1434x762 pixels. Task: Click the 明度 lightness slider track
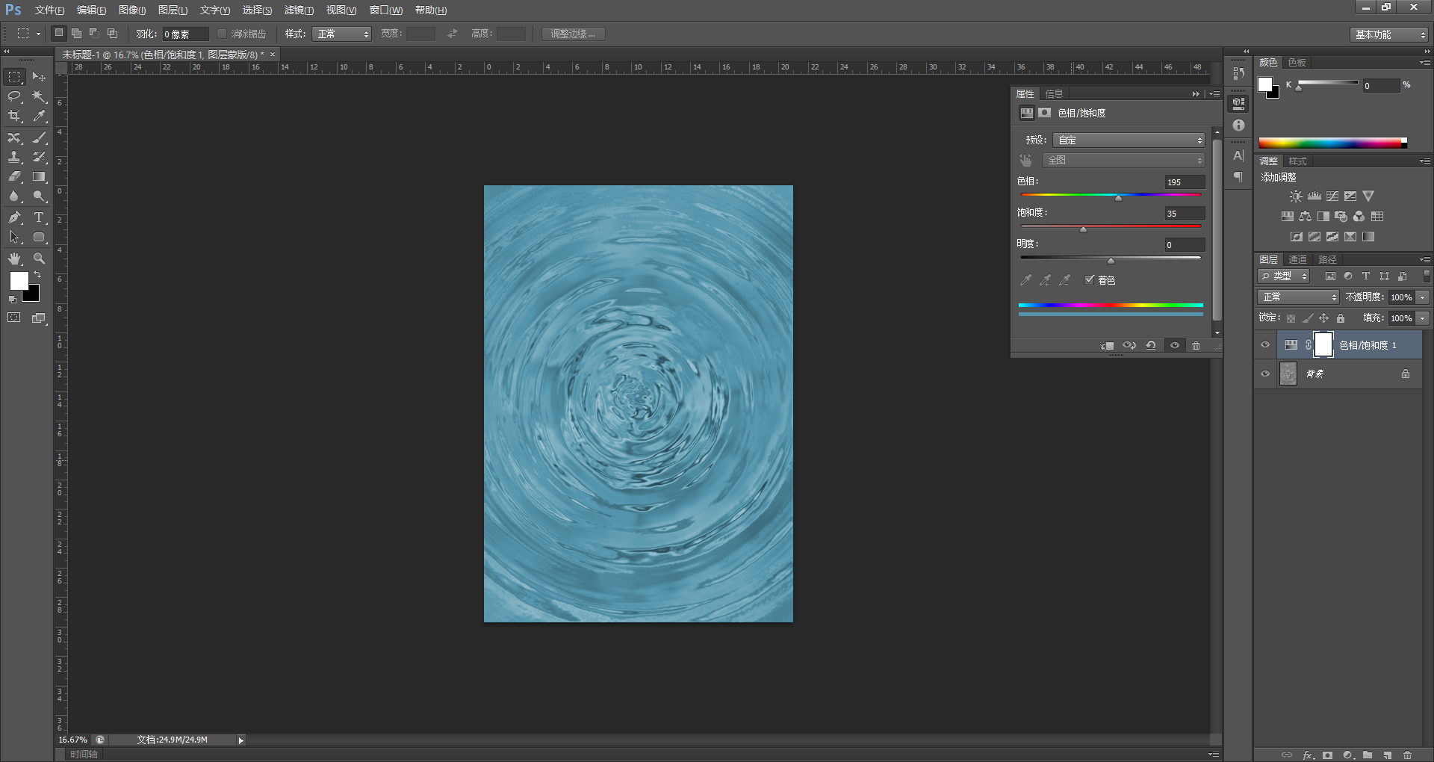[x=1111, y=258]
